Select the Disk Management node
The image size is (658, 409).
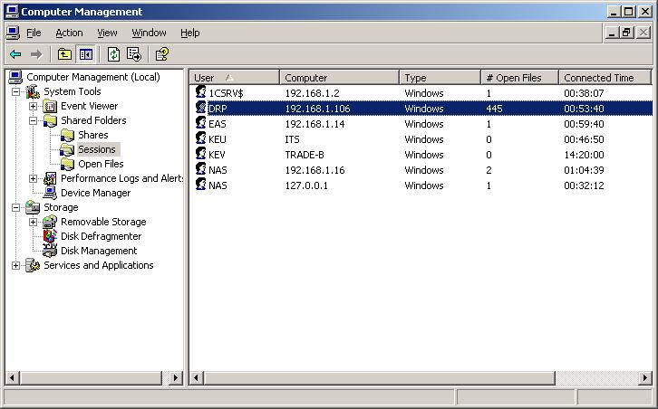pos(99,251)
